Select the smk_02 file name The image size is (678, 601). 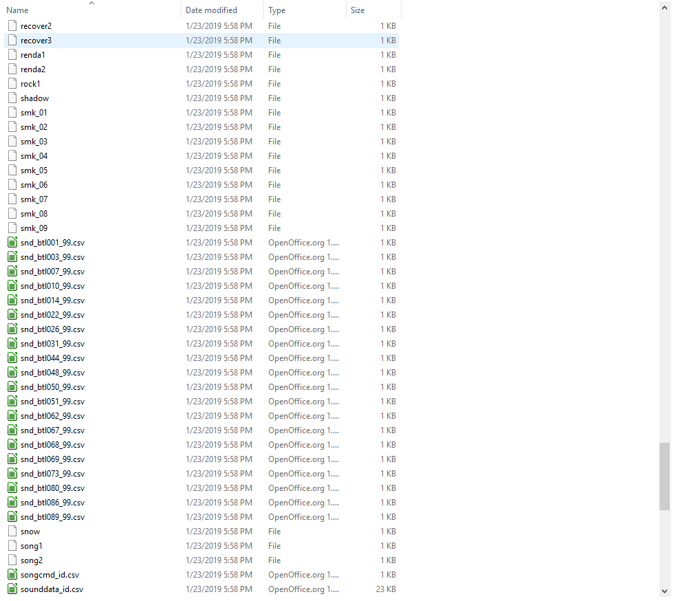click(34, 127)
